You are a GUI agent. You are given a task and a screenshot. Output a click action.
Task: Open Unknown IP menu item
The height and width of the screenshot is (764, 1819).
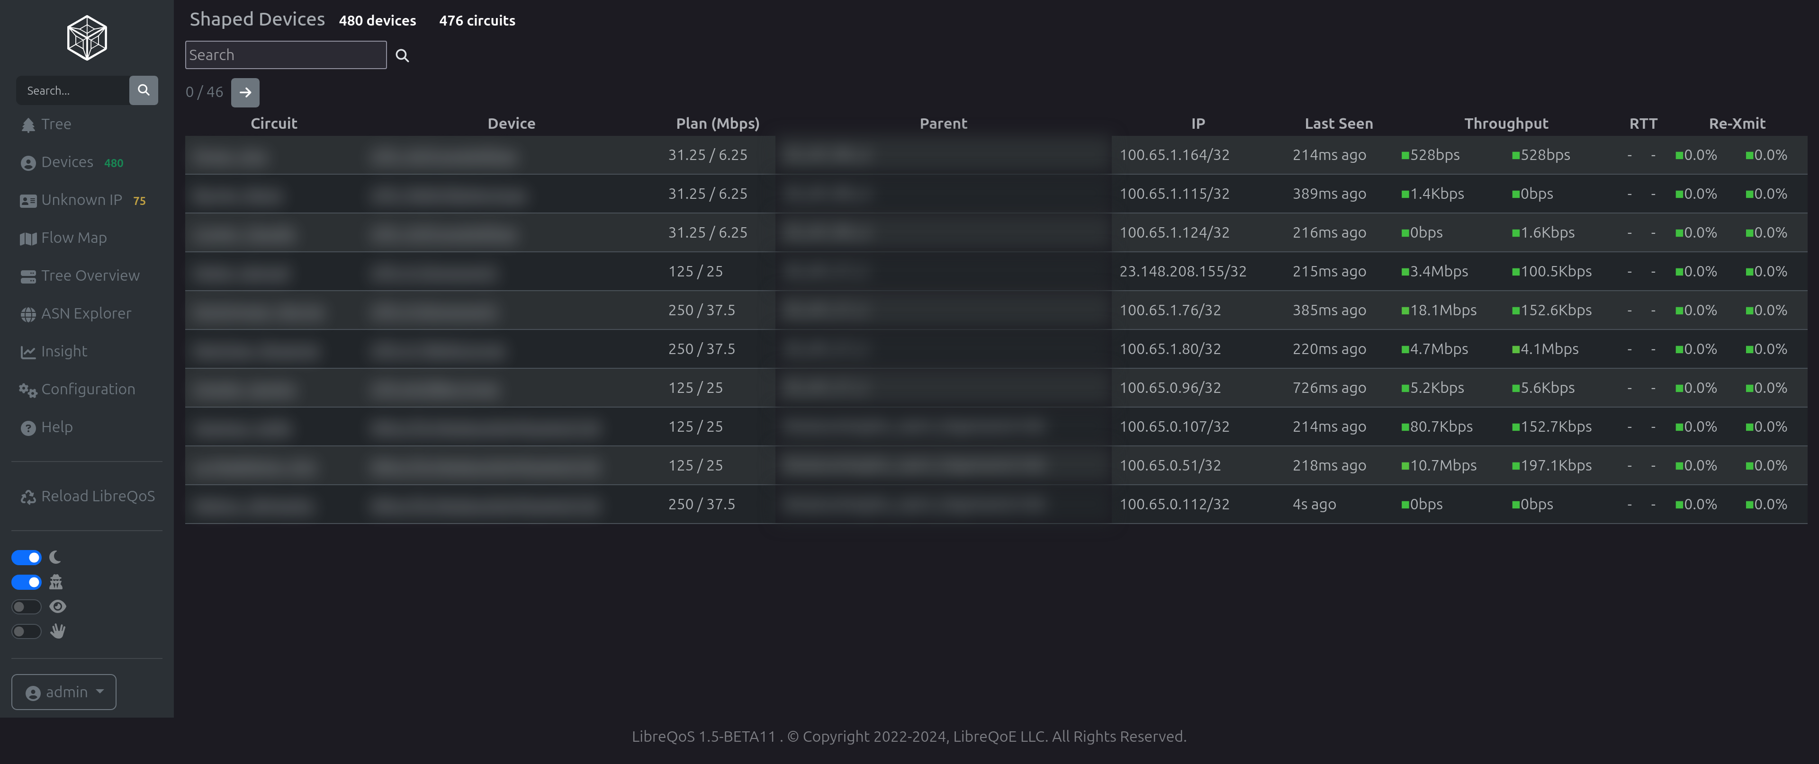(x=81, y=200)
